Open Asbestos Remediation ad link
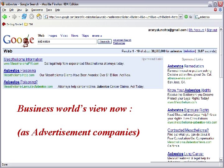224x168 pixels. click(185, 66)
